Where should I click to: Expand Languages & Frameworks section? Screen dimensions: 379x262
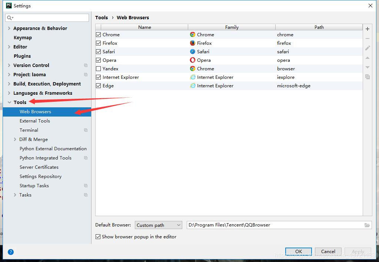pyautogui.click(x=9, y=93)
